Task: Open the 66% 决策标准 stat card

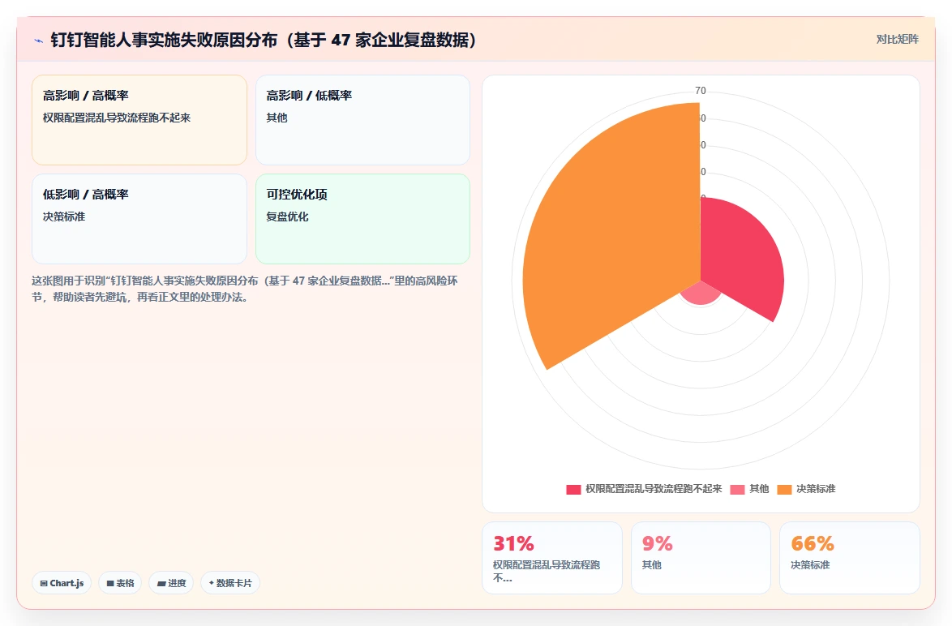Action: point(849,557)
